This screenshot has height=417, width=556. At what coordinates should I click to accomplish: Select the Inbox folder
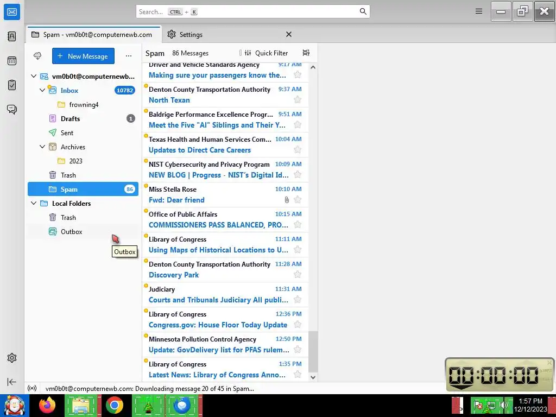pyautogui.click(x=83, y=90)
